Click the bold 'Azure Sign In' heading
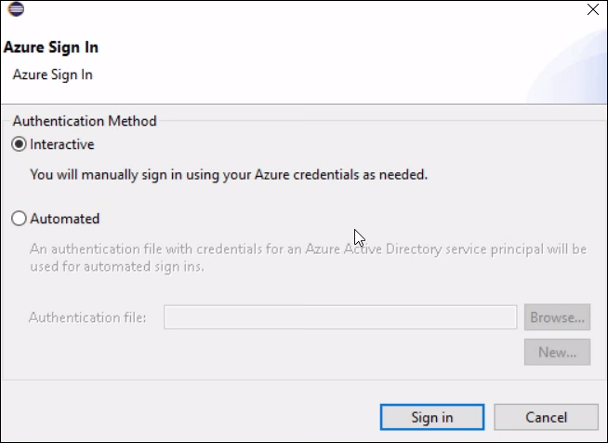The image size is (608, 443). click(x=51, y=47)
